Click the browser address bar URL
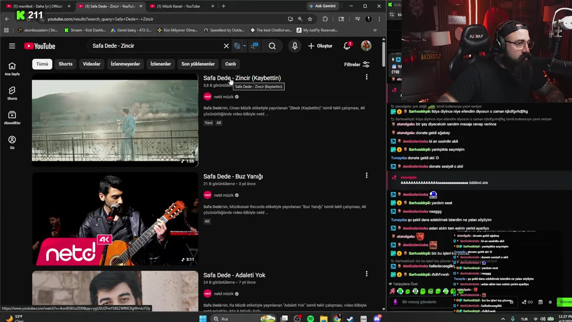The height and width of the screenshot is (322, 572). click(101, 19)
